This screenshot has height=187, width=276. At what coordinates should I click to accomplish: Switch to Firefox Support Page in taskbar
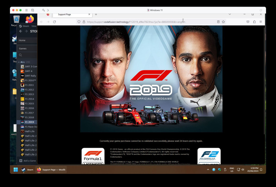click(x=51, y=170)
